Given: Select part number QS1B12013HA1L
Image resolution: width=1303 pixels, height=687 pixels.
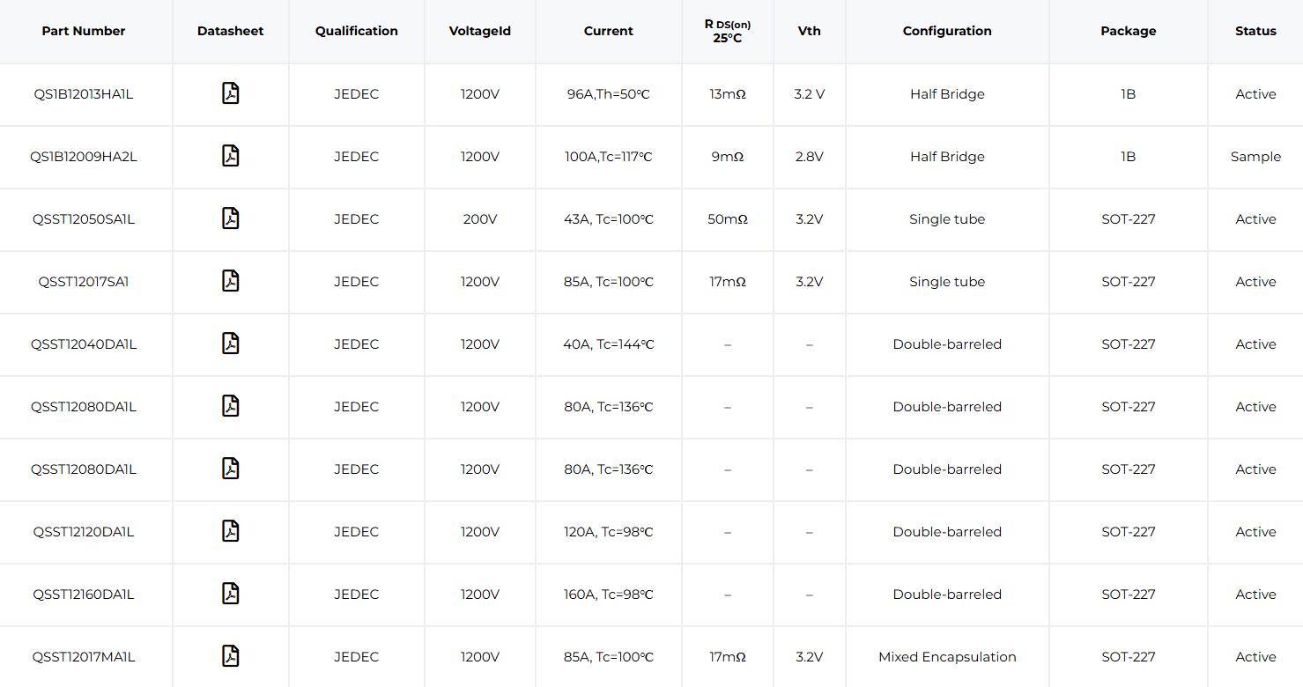Looking at the screenshot, I should click(84, 94).
